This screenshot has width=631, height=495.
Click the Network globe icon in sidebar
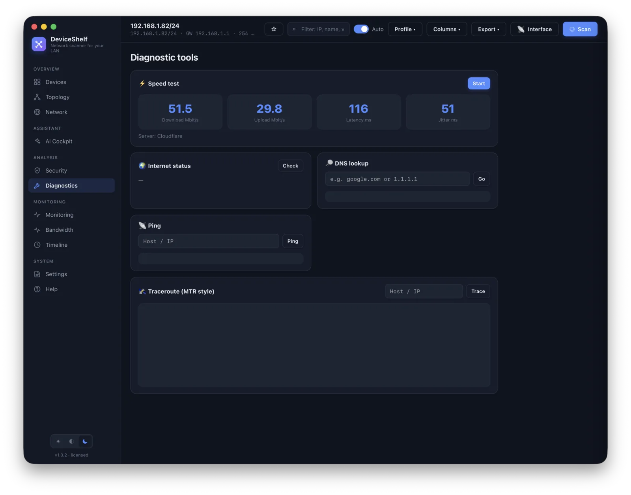pos(37,112)
